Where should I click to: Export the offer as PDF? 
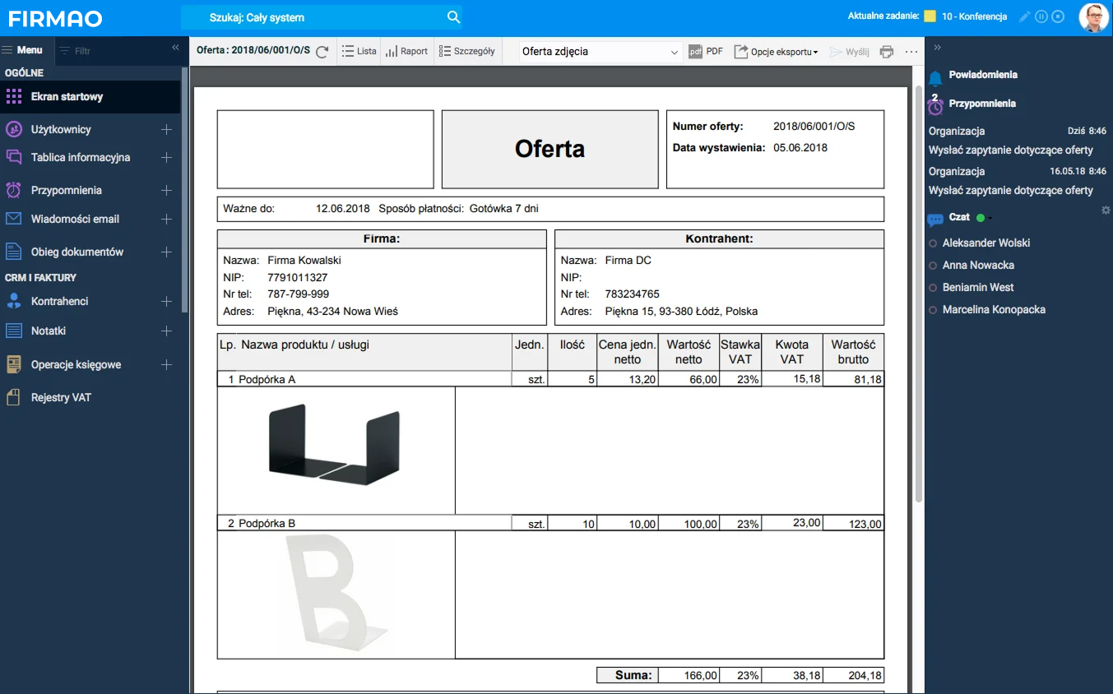pyautogui.click(x=706, y=51)
